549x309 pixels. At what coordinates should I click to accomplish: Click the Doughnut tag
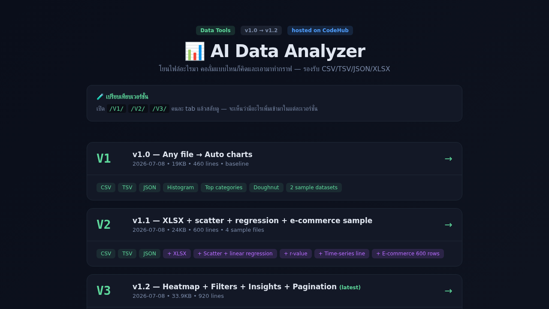pyautogui.click(x=266, y=188)
